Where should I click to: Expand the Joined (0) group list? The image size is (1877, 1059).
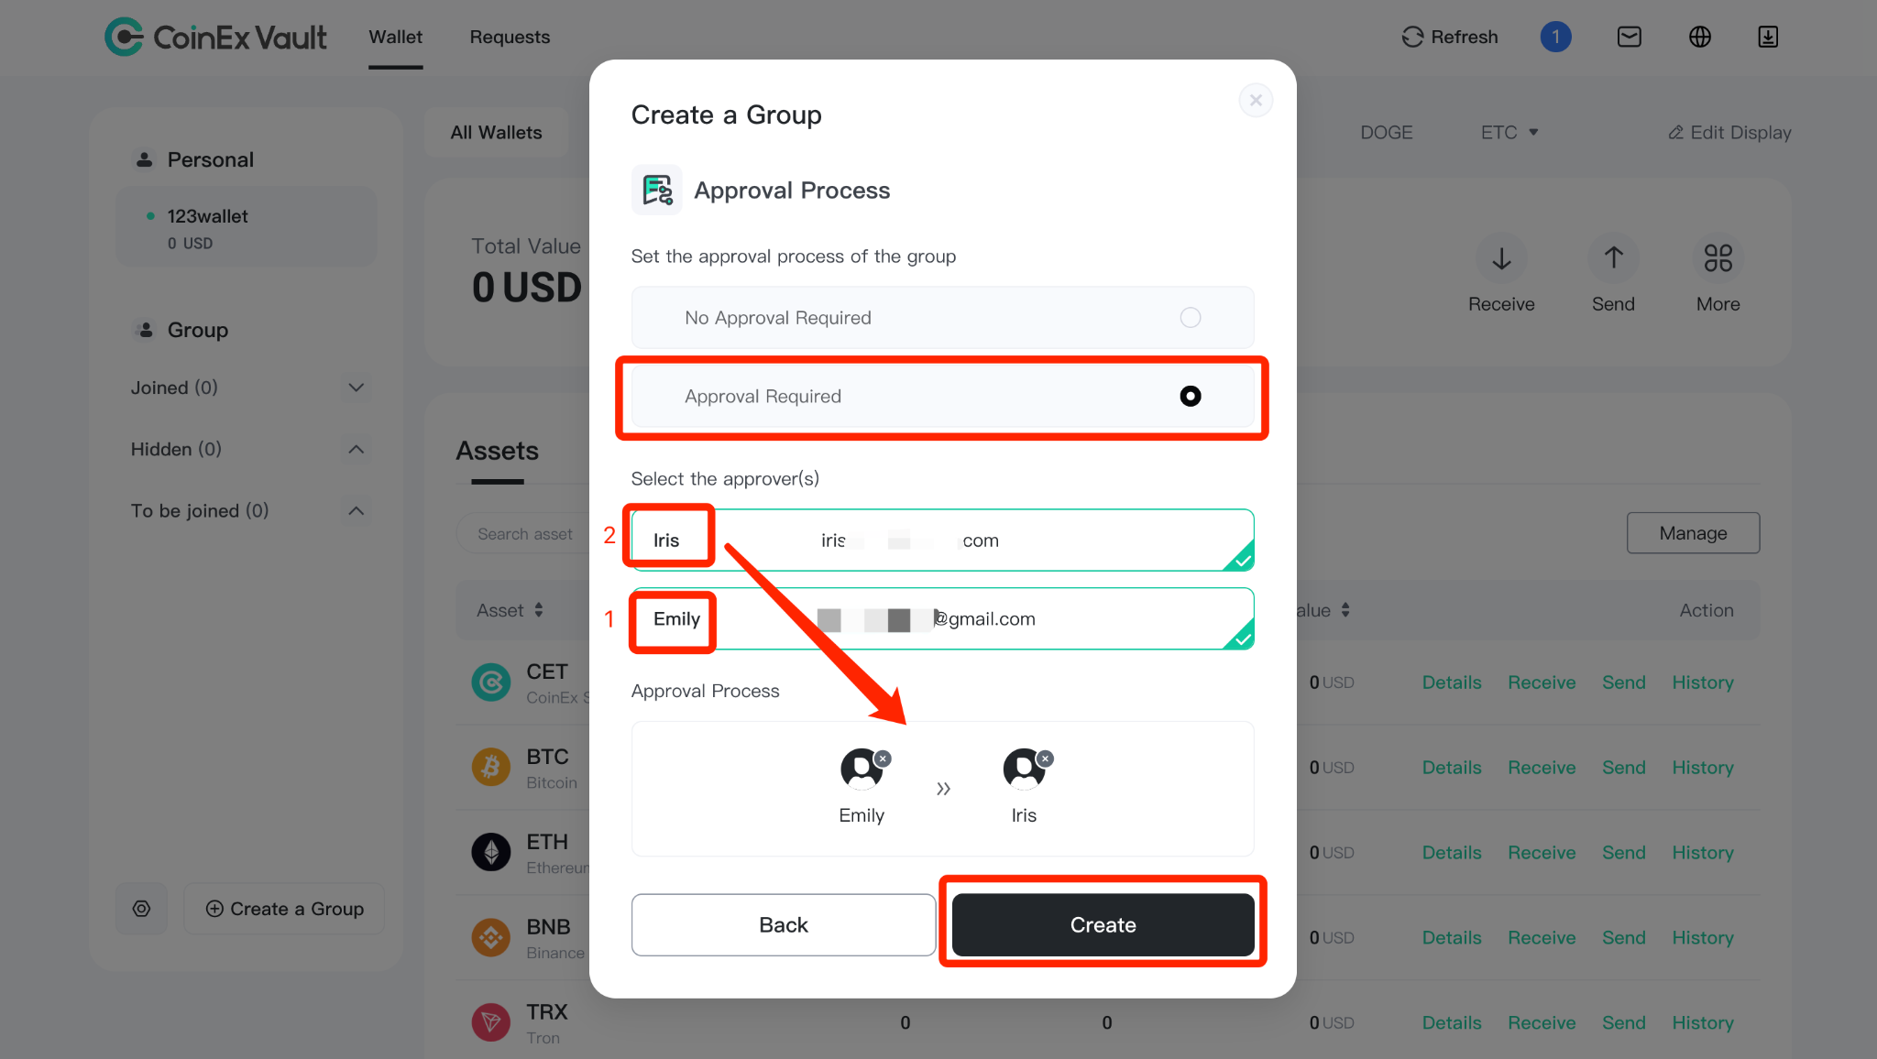(x=357, y=388)
